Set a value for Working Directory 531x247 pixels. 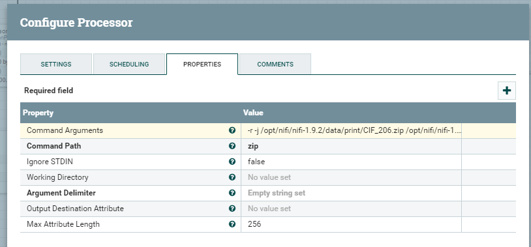pyautogui.click(x=351, y=177)
